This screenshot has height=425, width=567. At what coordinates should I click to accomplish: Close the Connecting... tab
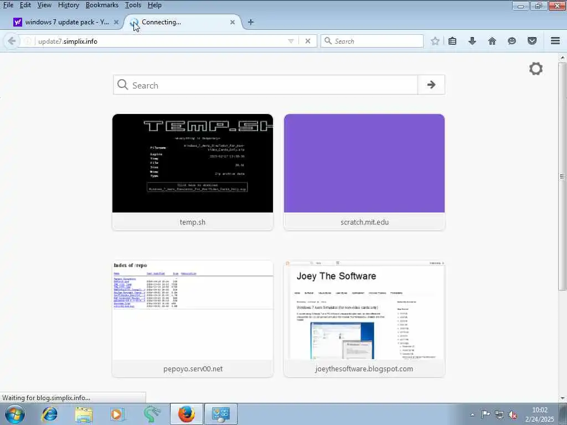233,22
